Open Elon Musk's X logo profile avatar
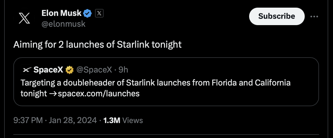This screenshot has height=138, width=333. (x=24, y=18)
